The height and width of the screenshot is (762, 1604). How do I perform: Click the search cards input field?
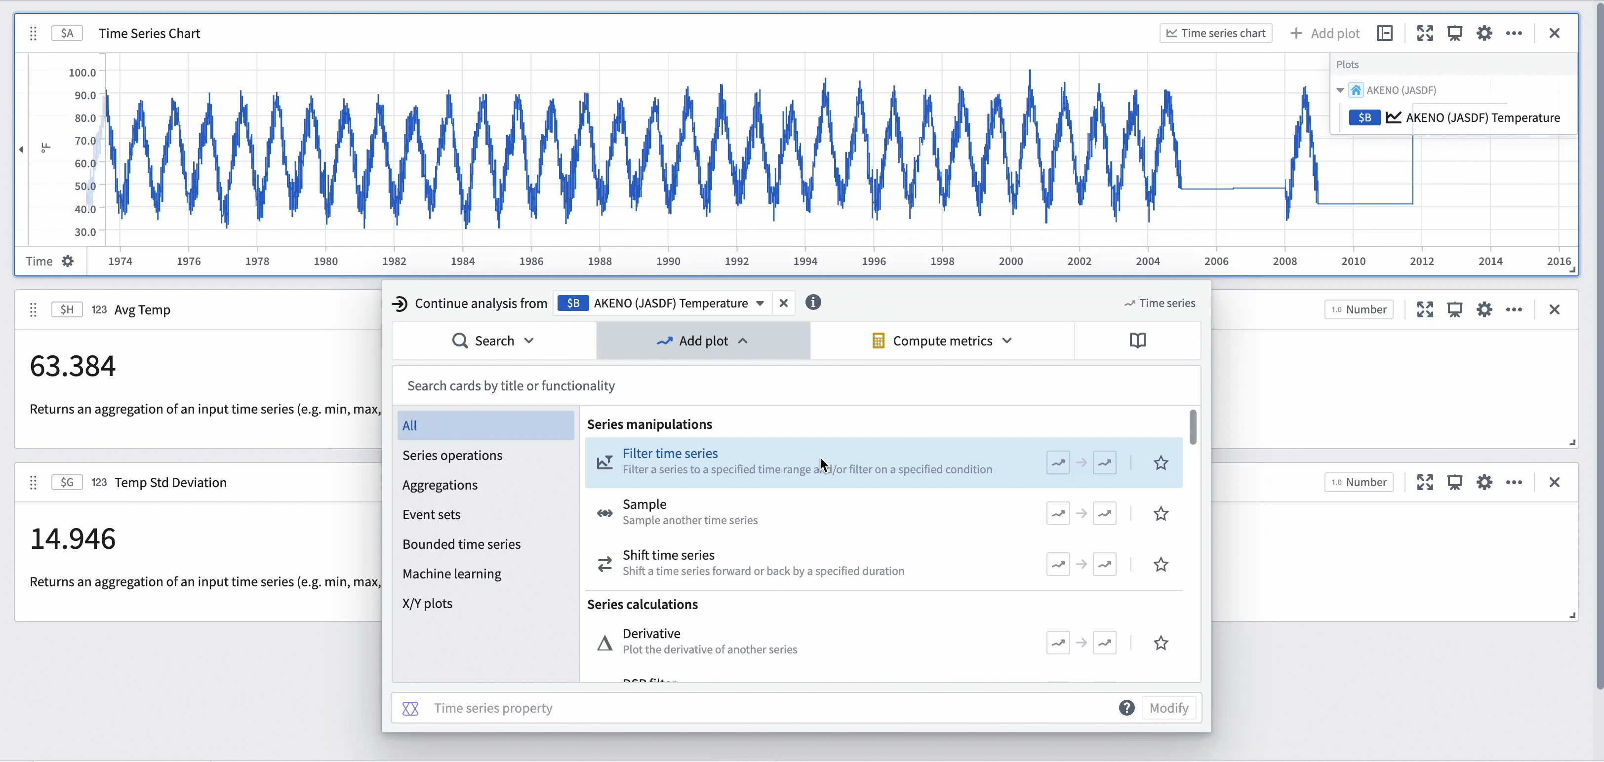tap(796, 385)
